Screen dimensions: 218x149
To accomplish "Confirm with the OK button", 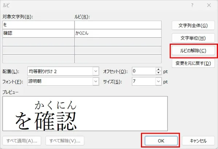I will [160, 141].
